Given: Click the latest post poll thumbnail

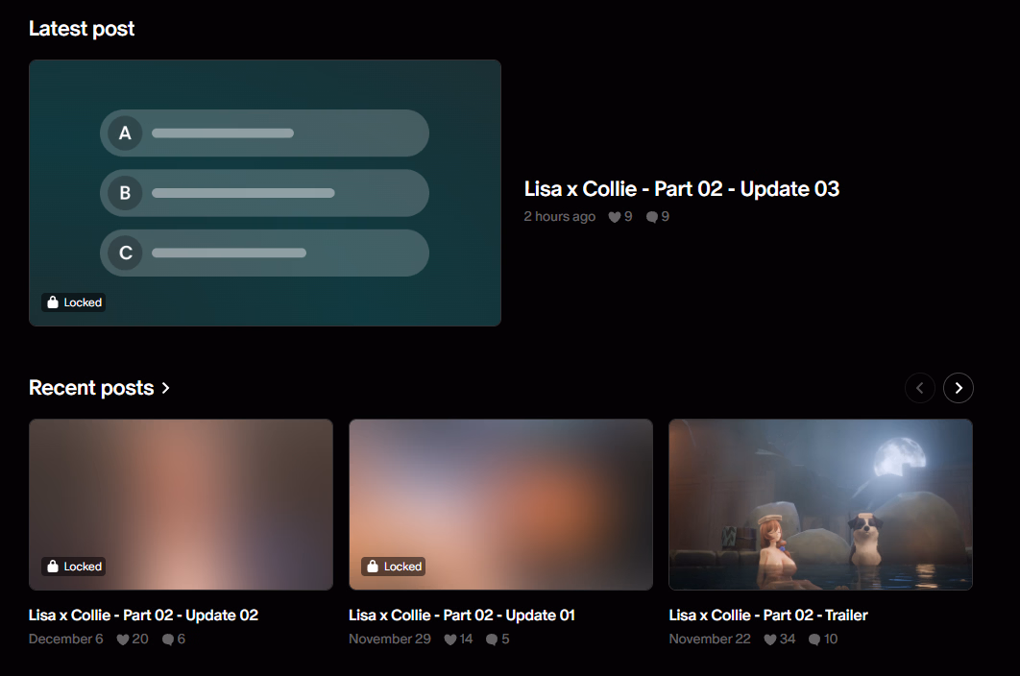Looking at the screenshot, I should (x=265, y=193).
